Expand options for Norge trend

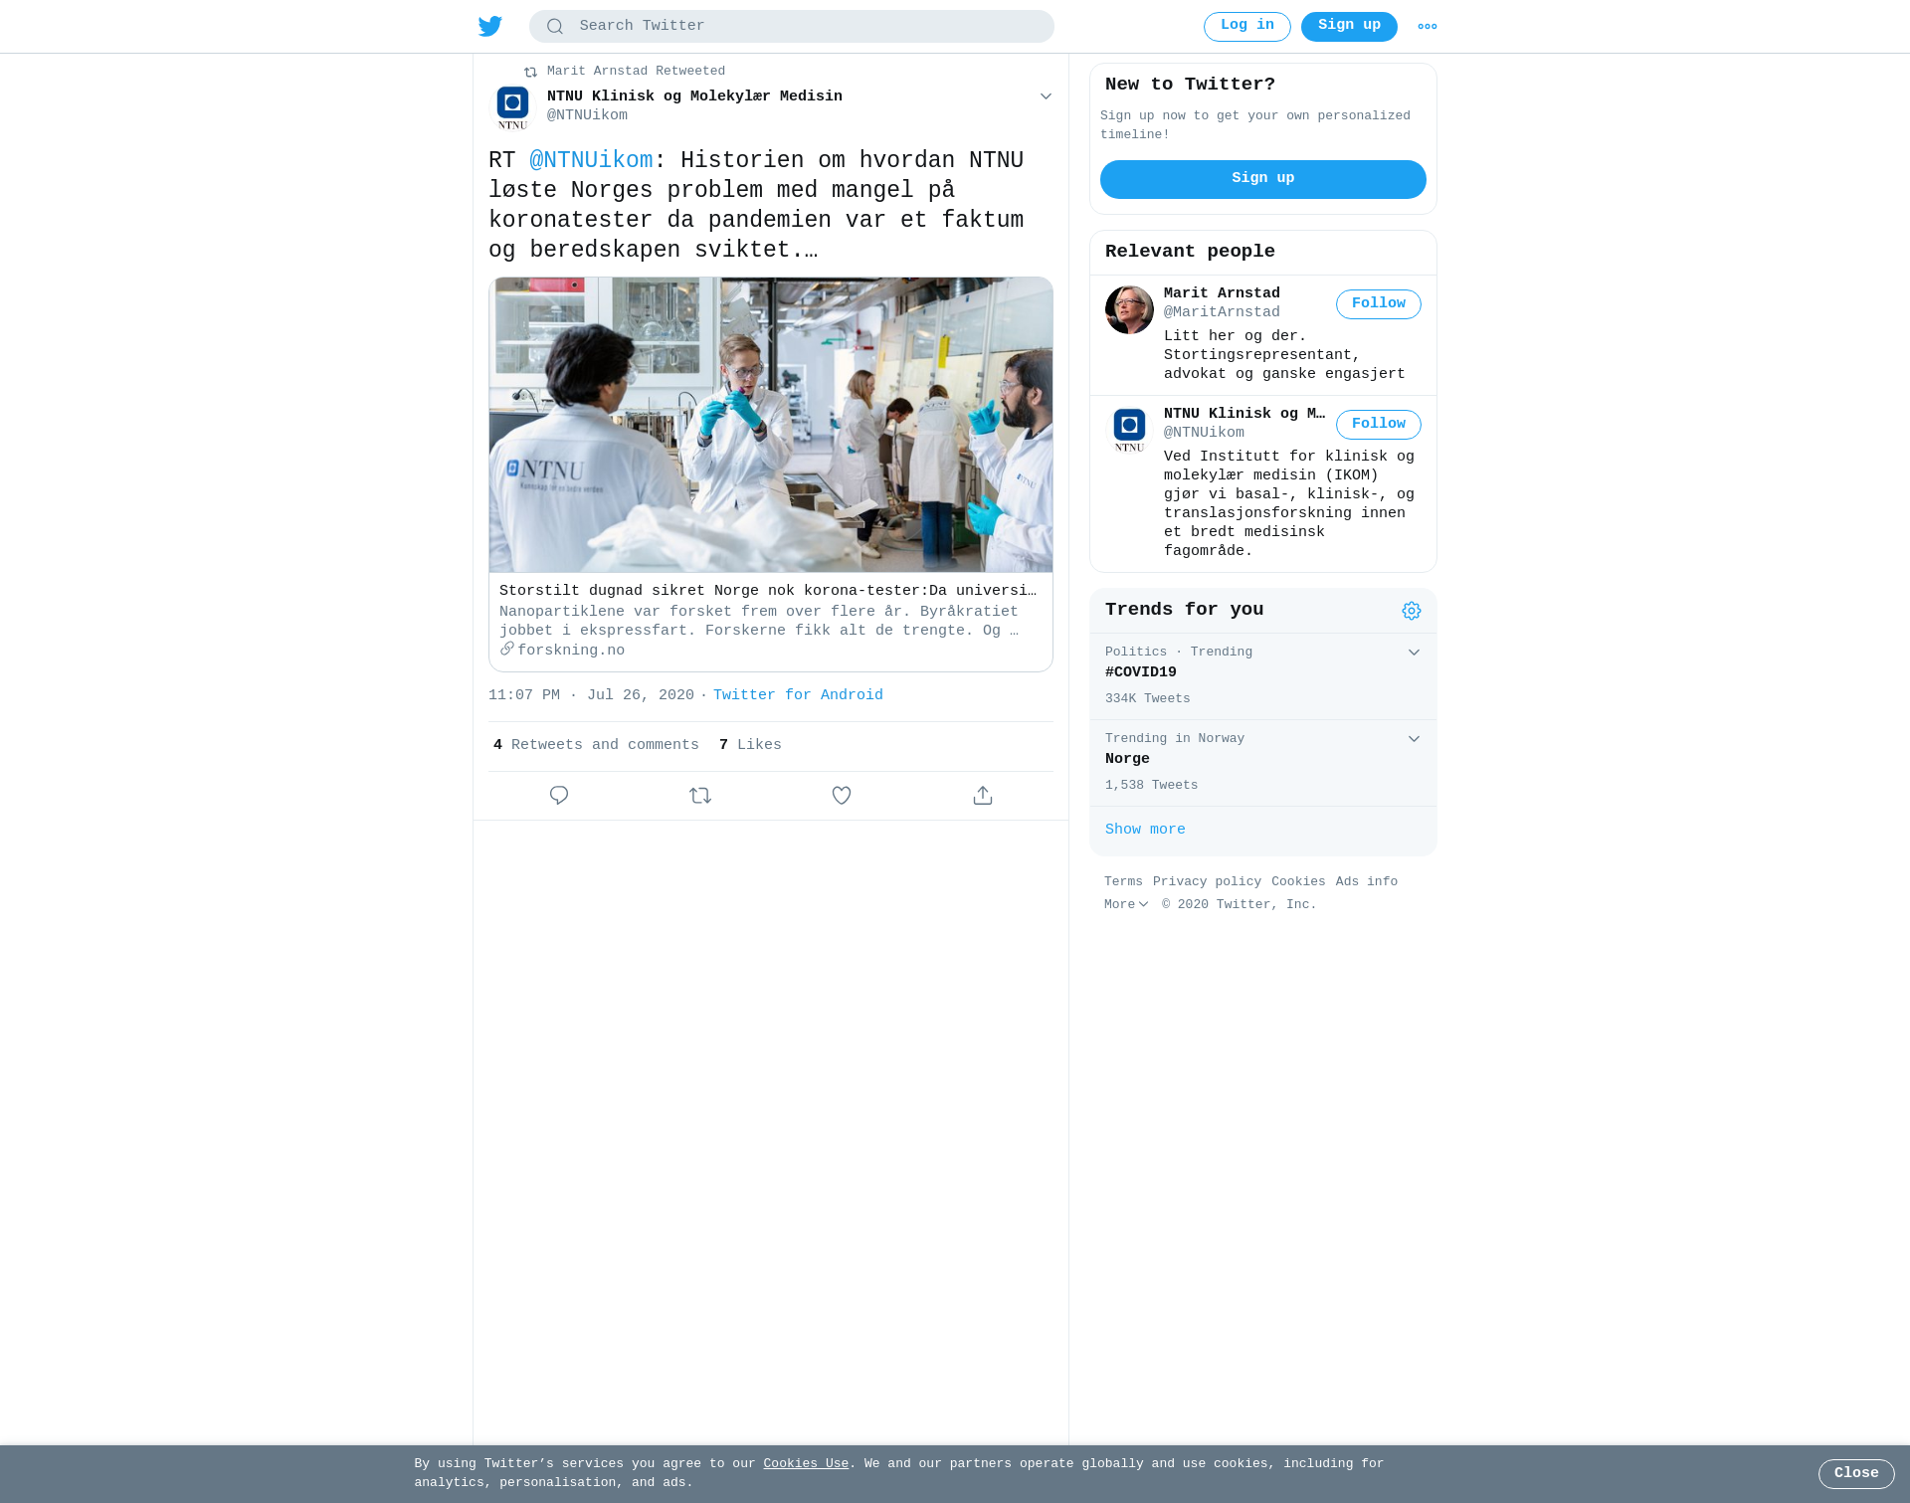(1414, 739)
